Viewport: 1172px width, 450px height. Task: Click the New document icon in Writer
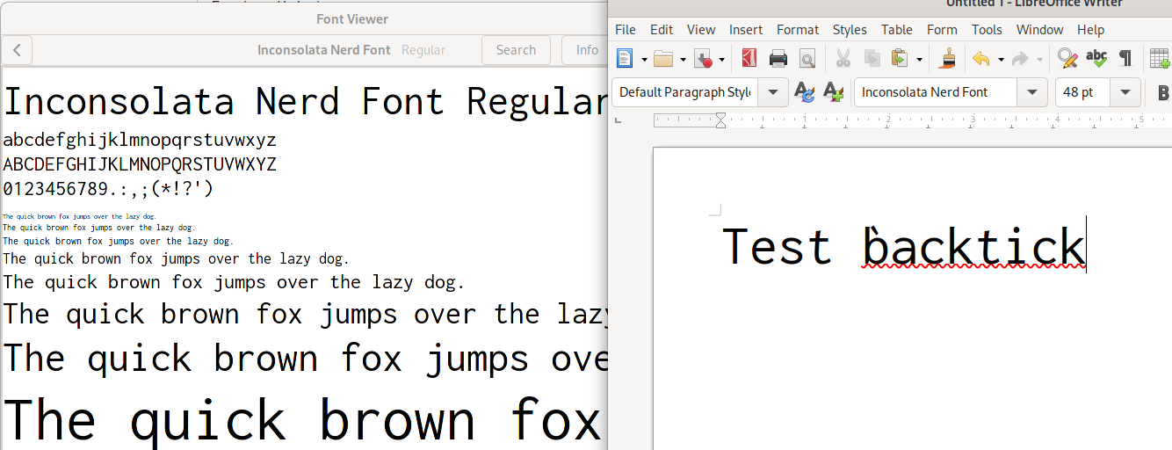[x=625, y=59]
